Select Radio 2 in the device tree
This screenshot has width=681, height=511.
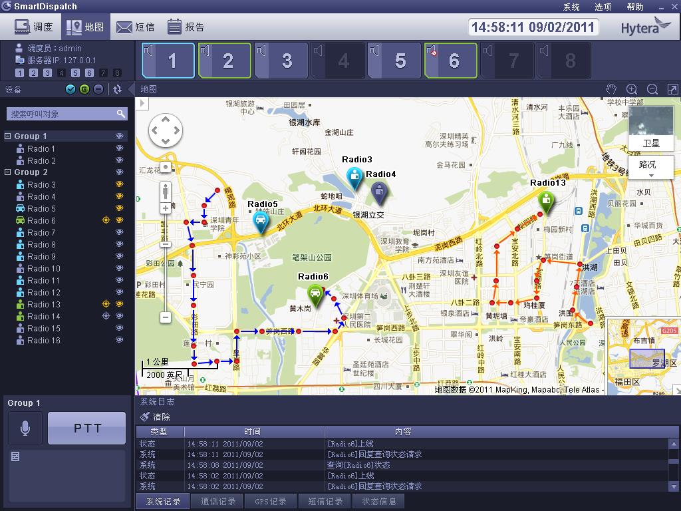pyautogui.click(x=41, y=160)
